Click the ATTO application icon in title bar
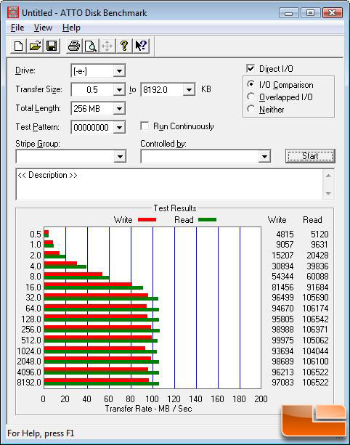The image size is (350, 445). (13, 13)
